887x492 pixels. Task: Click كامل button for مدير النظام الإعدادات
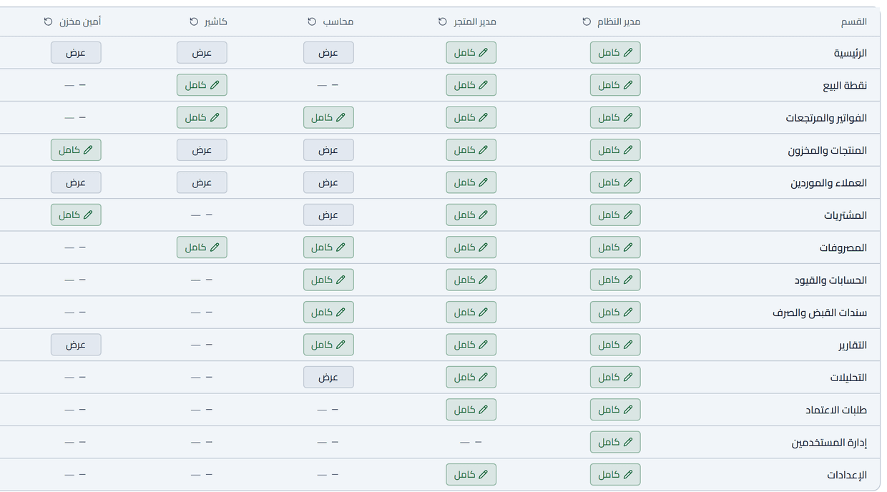pos(615,474)
